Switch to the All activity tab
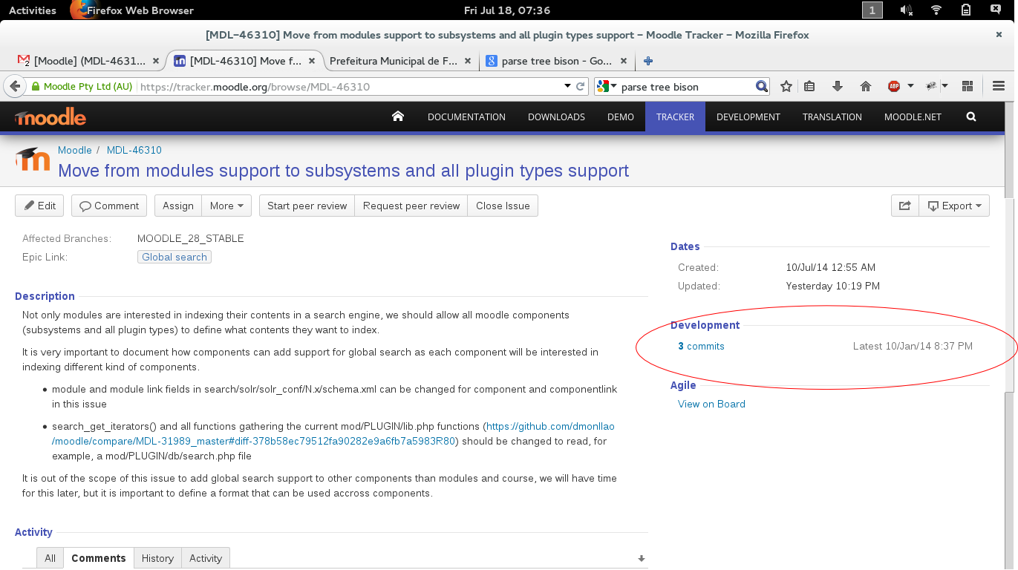Image resolution: width=1018 pixels, height=570 pixels. [x=50, y=558]
